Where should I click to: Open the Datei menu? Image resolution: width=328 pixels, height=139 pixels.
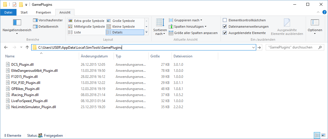tap(8, 12)
